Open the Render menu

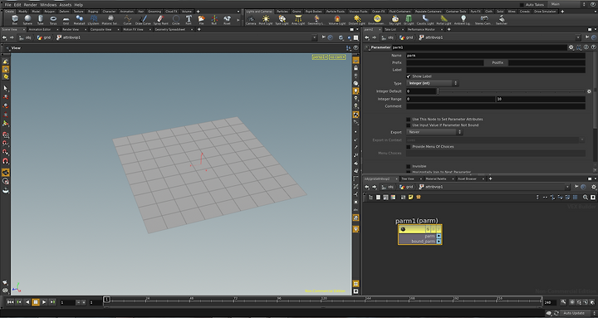coord(31,5)
